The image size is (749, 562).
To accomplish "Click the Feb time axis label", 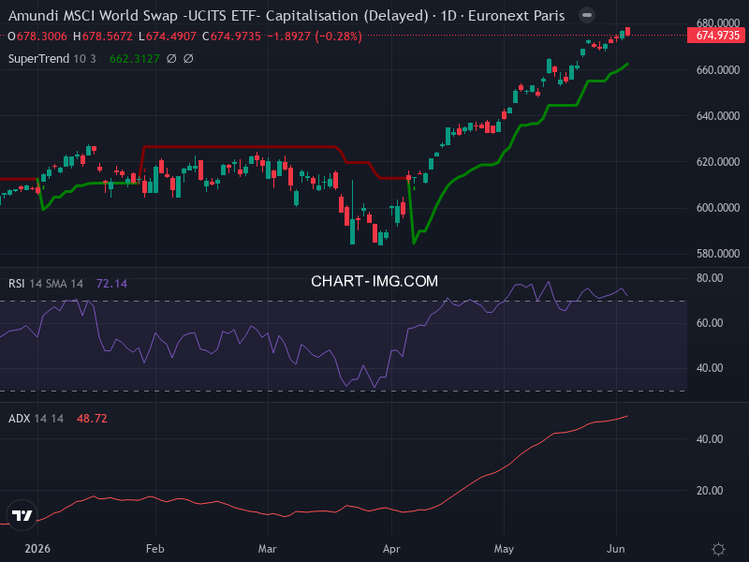I will pos(155,549).
